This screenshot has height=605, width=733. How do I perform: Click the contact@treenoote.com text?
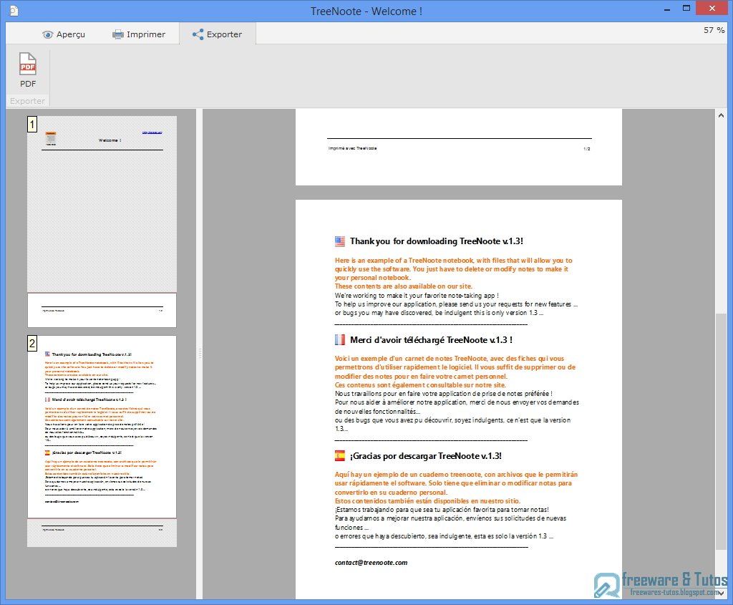[372, 563]
